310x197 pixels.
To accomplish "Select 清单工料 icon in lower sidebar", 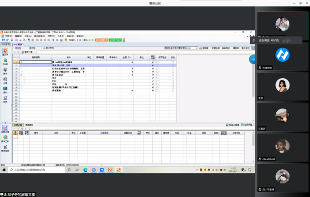I will 5,139.
